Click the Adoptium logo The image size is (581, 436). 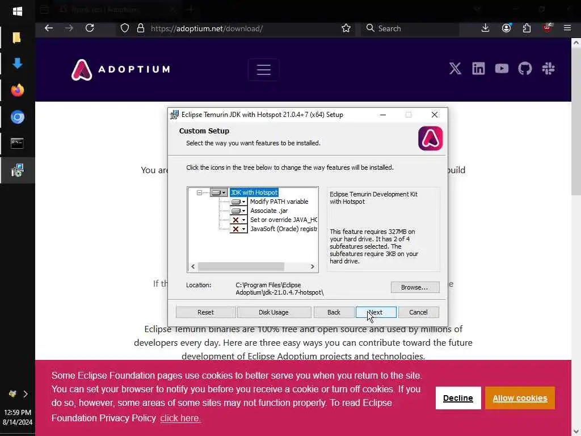121,70
